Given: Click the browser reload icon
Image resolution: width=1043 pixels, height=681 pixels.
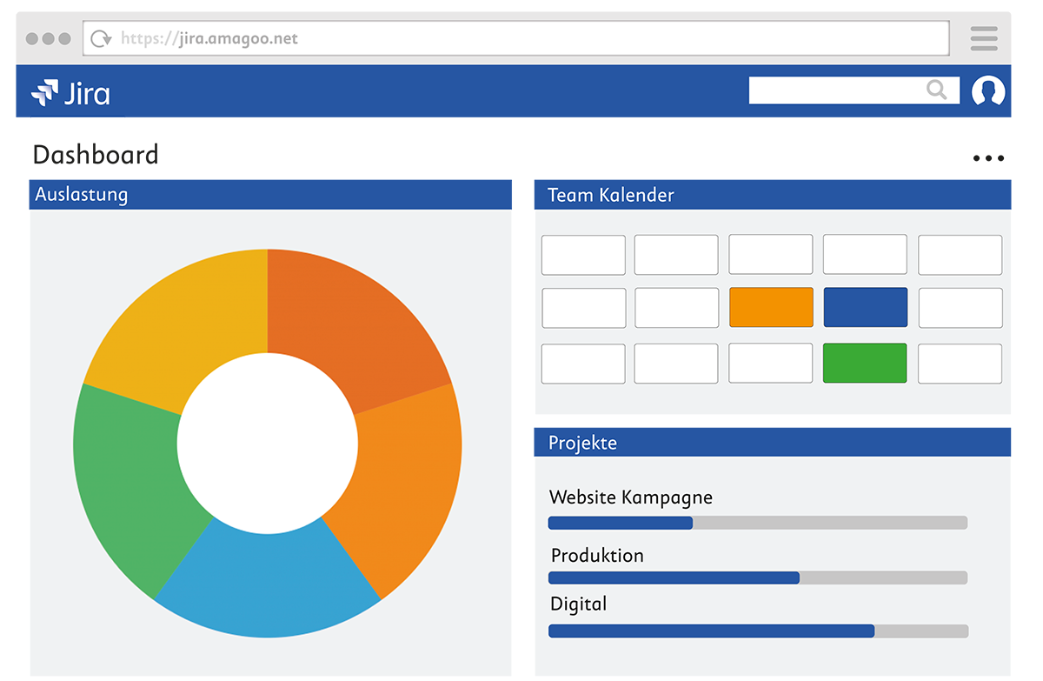Looking at the screenshot, I should click(x=101, y=37).
